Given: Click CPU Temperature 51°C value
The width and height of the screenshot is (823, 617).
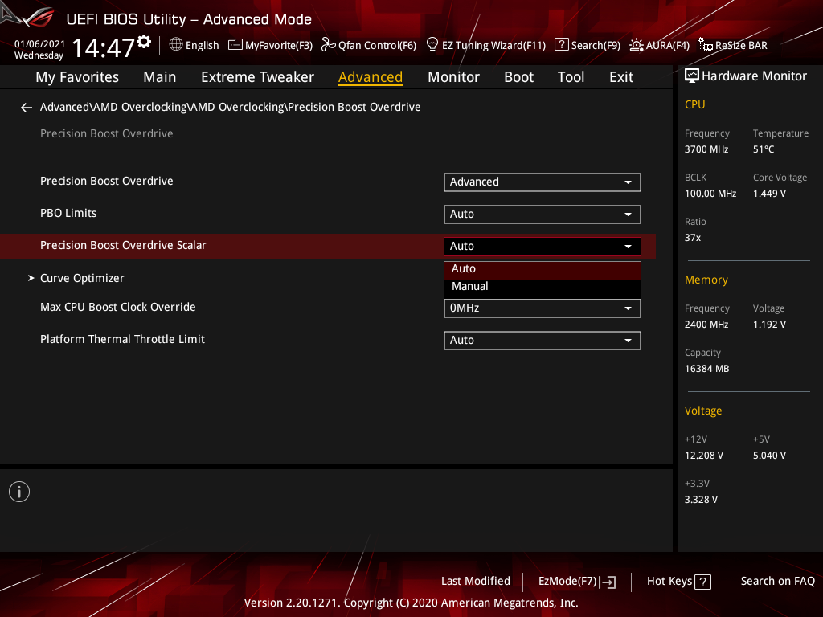Looking at the screenshot, I should coord(764,149).
